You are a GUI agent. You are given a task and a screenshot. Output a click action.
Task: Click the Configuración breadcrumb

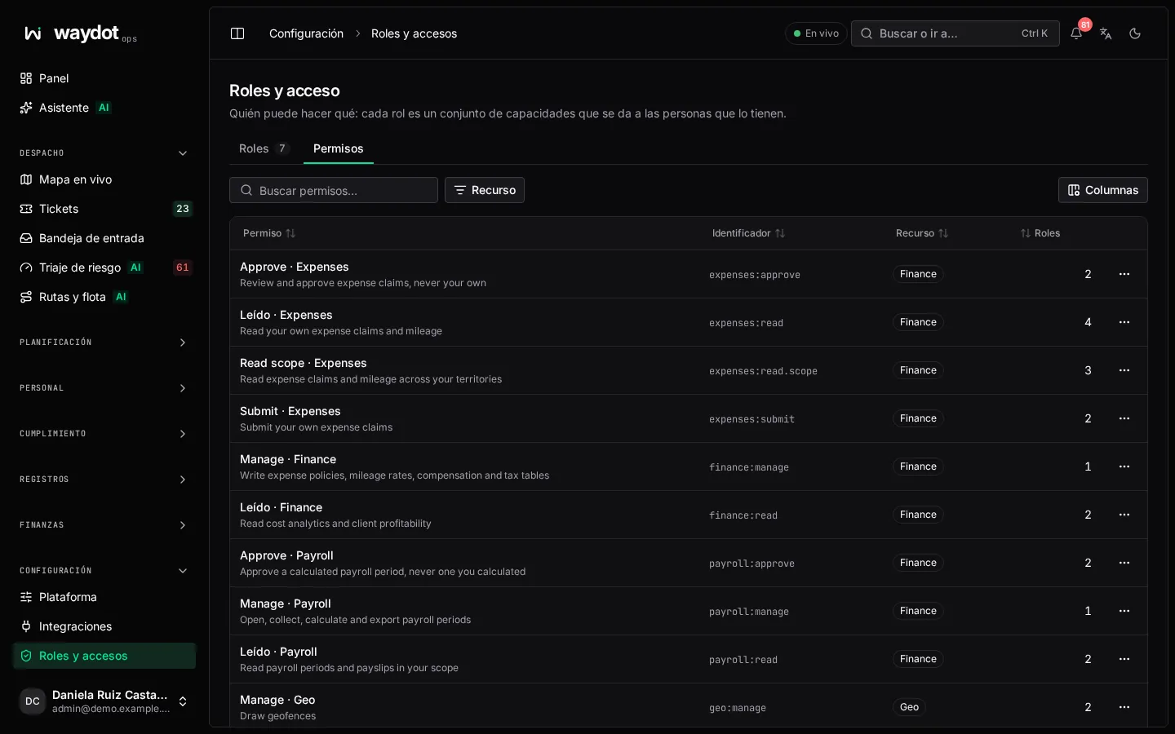coord(306,33)
